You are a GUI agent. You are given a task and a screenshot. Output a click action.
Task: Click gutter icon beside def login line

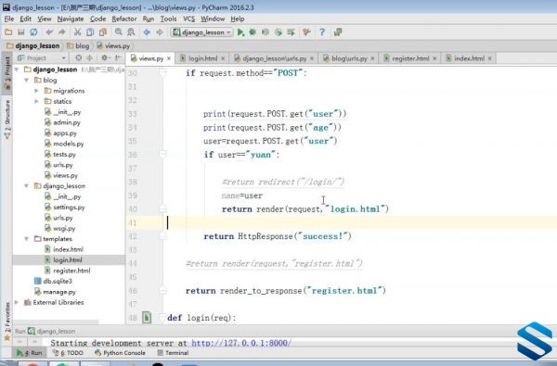point(147,317)
